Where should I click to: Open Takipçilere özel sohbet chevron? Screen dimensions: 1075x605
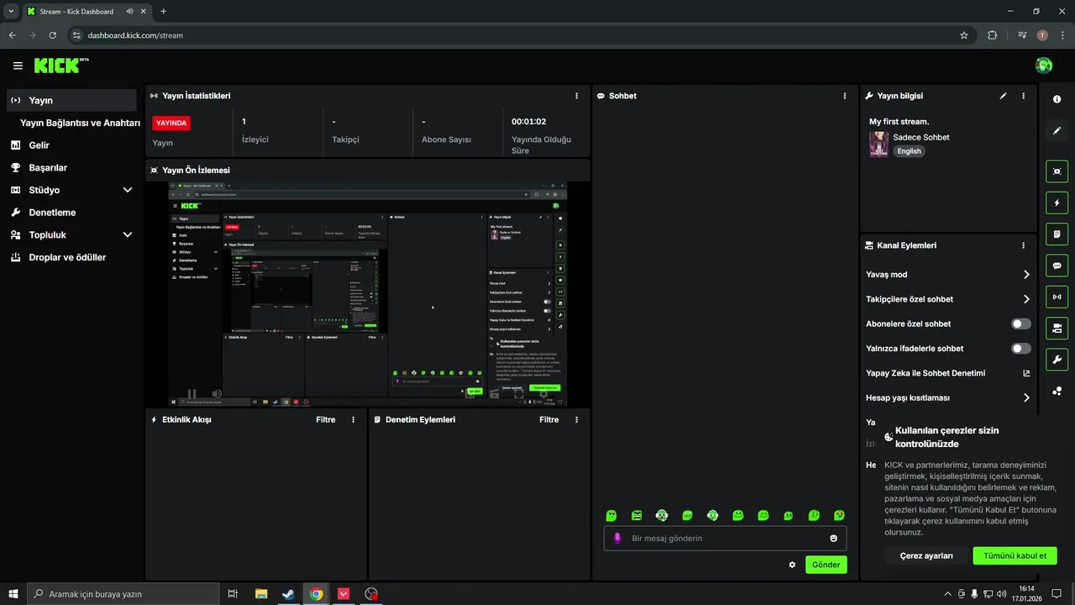[x=1026, y=299]
